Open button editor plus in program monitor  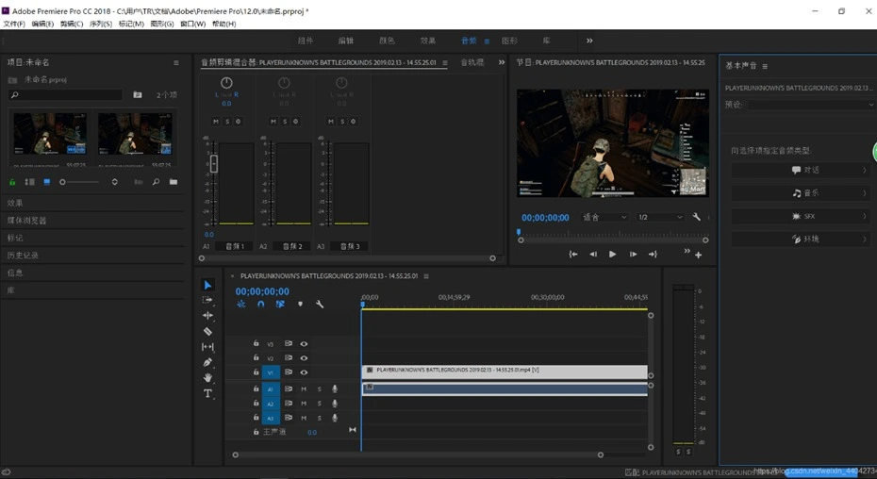[699, 256]
